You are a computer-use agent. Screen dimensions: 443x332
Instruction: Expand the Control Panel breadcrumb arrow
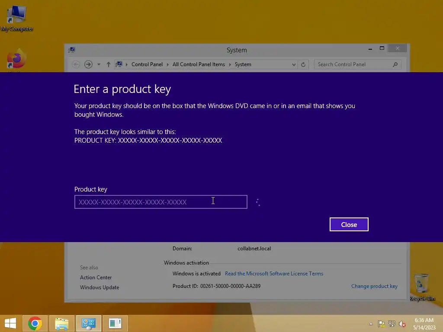coord(167,65)
